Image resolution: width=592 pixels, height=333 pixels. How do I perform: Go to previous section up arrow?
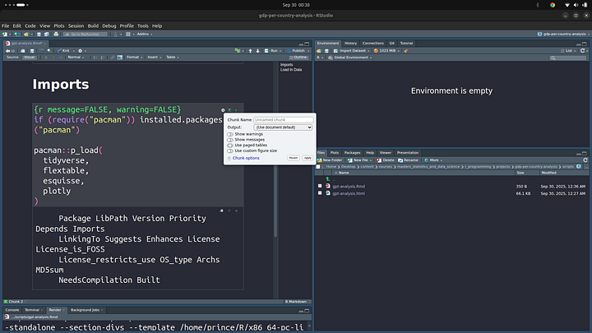coord(250,51)
